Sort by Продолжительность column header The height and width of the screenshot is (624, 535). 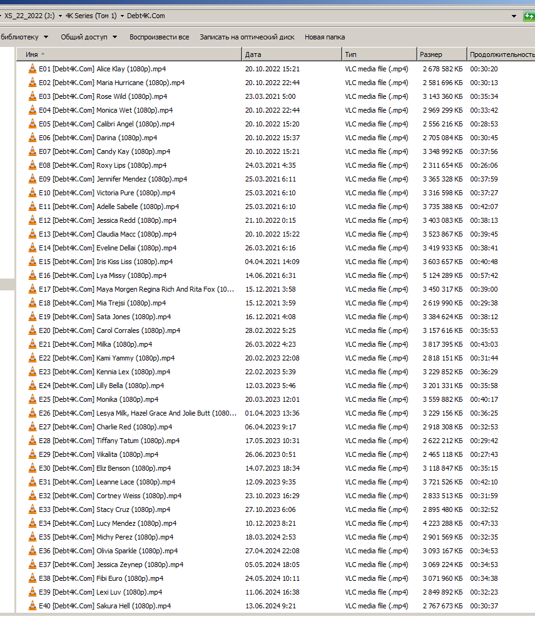tap(501, 54)
